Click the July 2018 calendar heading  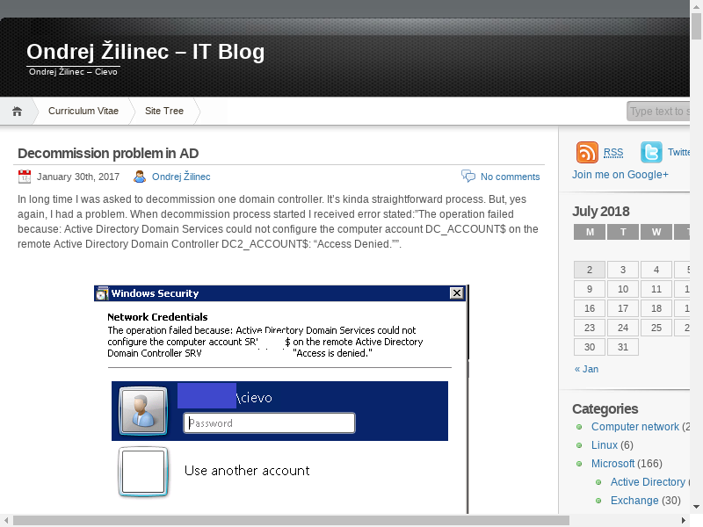(x=601, y=211)
